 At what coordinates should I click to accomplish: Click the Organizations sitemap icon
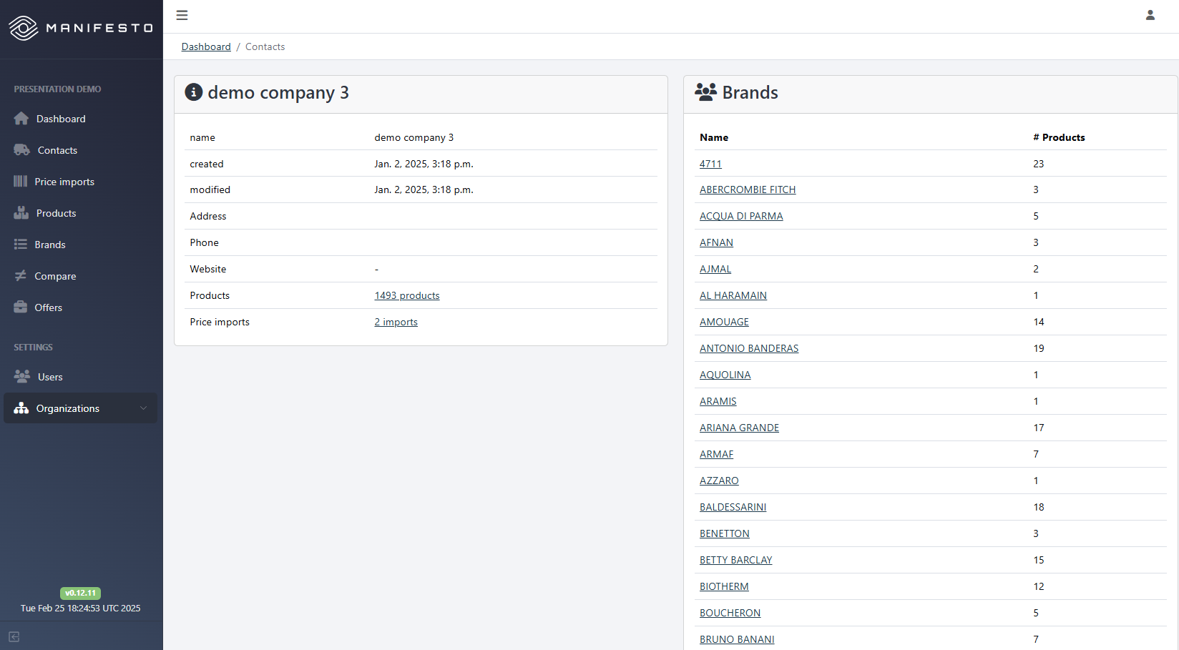[x=21, y=408]
